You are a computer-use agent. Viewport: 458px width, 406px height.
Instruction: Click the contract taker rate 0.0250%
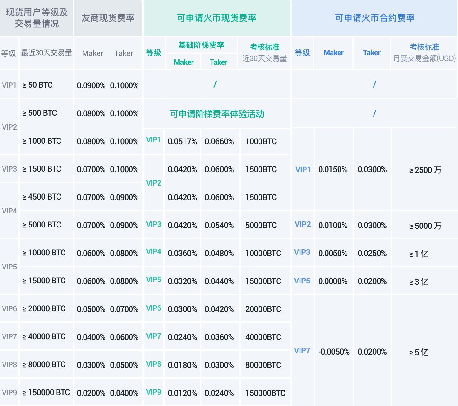[372, 253]
